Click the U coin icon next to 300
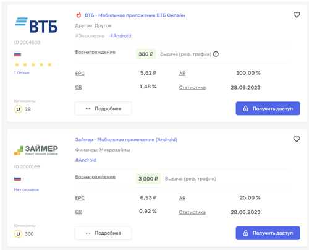Image resolution: width=309 pixels, height=250 pixels. (x=18, y=234)
